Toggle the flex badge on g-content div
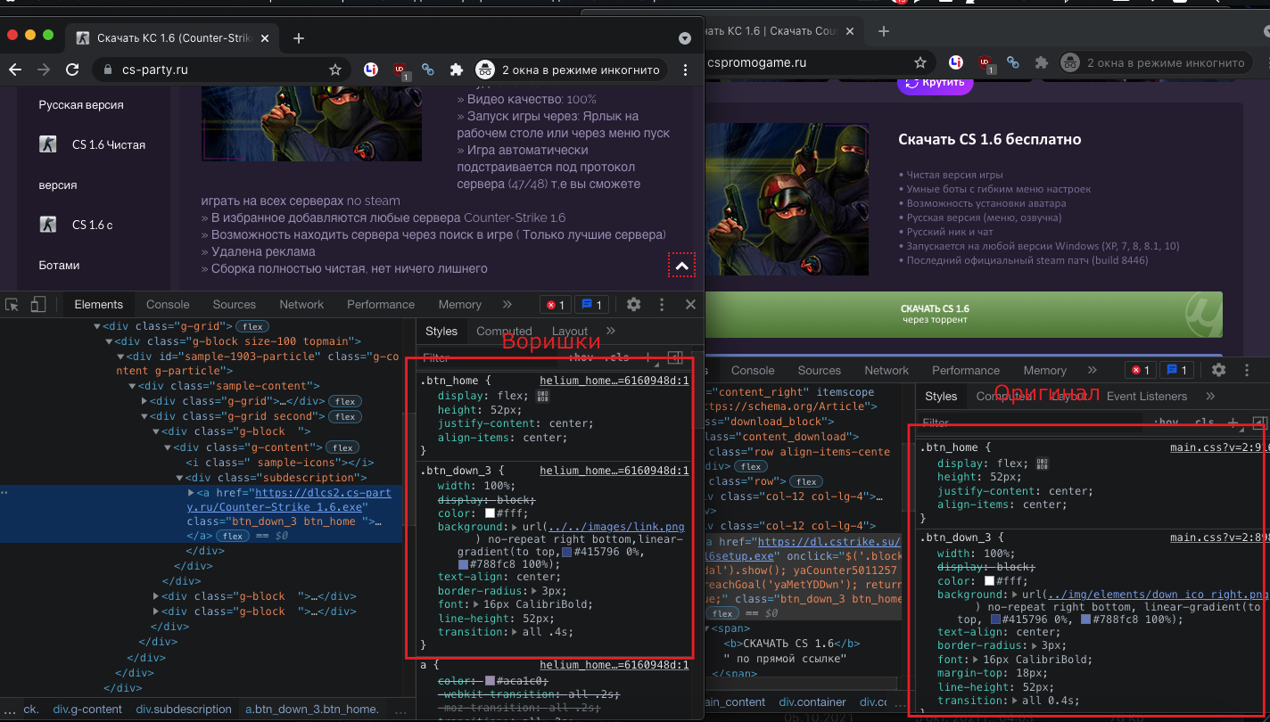The image size is (1270, 722). [342, 447]
